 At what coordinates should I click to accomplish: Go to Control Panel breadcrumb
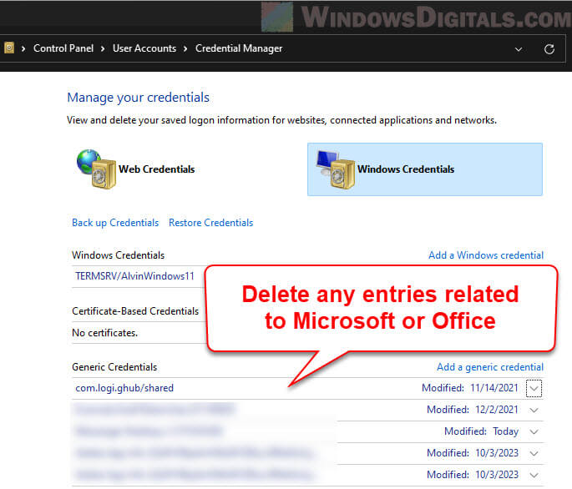click(x=63, y=48)
